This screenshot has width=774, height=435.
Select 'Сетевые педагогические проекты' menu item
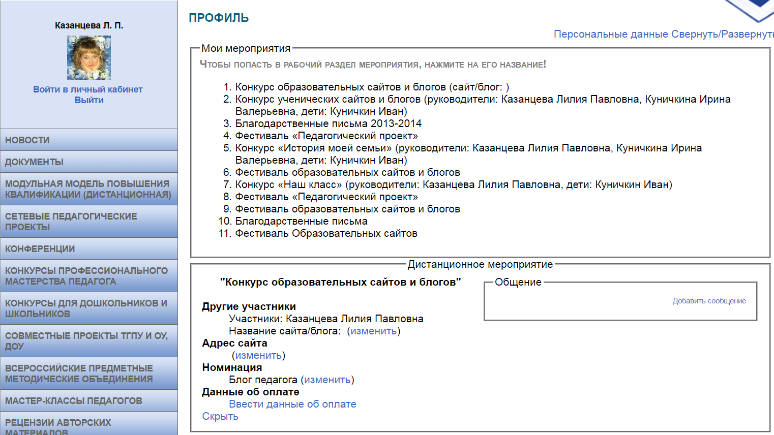click(89, 222)
